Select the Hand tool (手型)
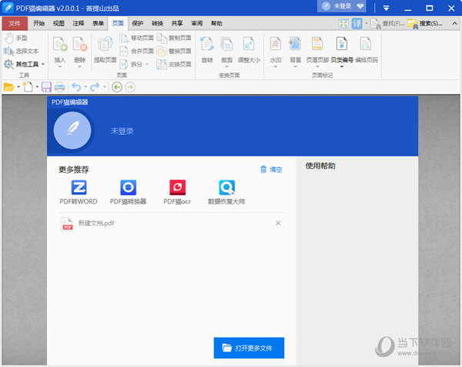The height and width of the screenshot is (367, 462). (x=16, y=38)
